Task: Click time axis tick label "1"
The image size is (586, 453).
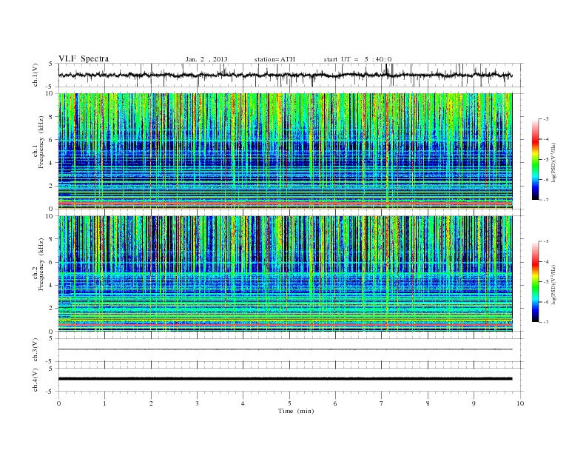Action: pyautogui.click(x=104, y=403)
